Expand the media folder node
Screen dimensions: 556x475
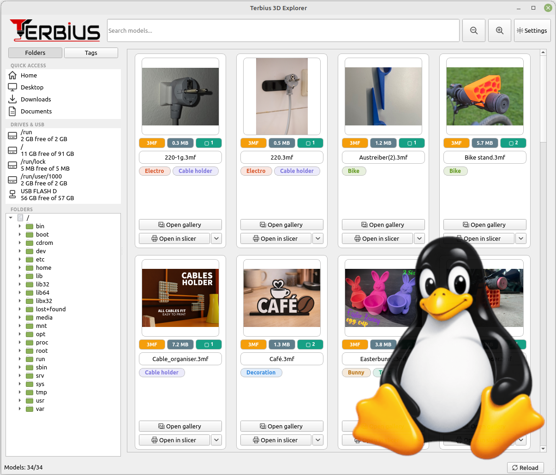19,317
